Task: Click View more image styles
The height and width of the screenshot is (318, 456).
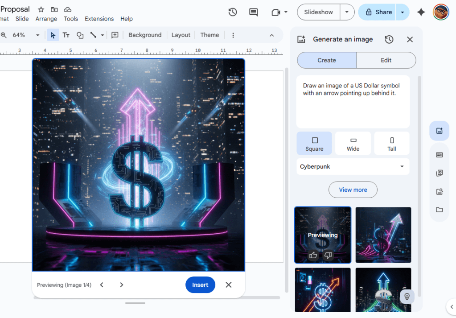Action: [353, 190]
